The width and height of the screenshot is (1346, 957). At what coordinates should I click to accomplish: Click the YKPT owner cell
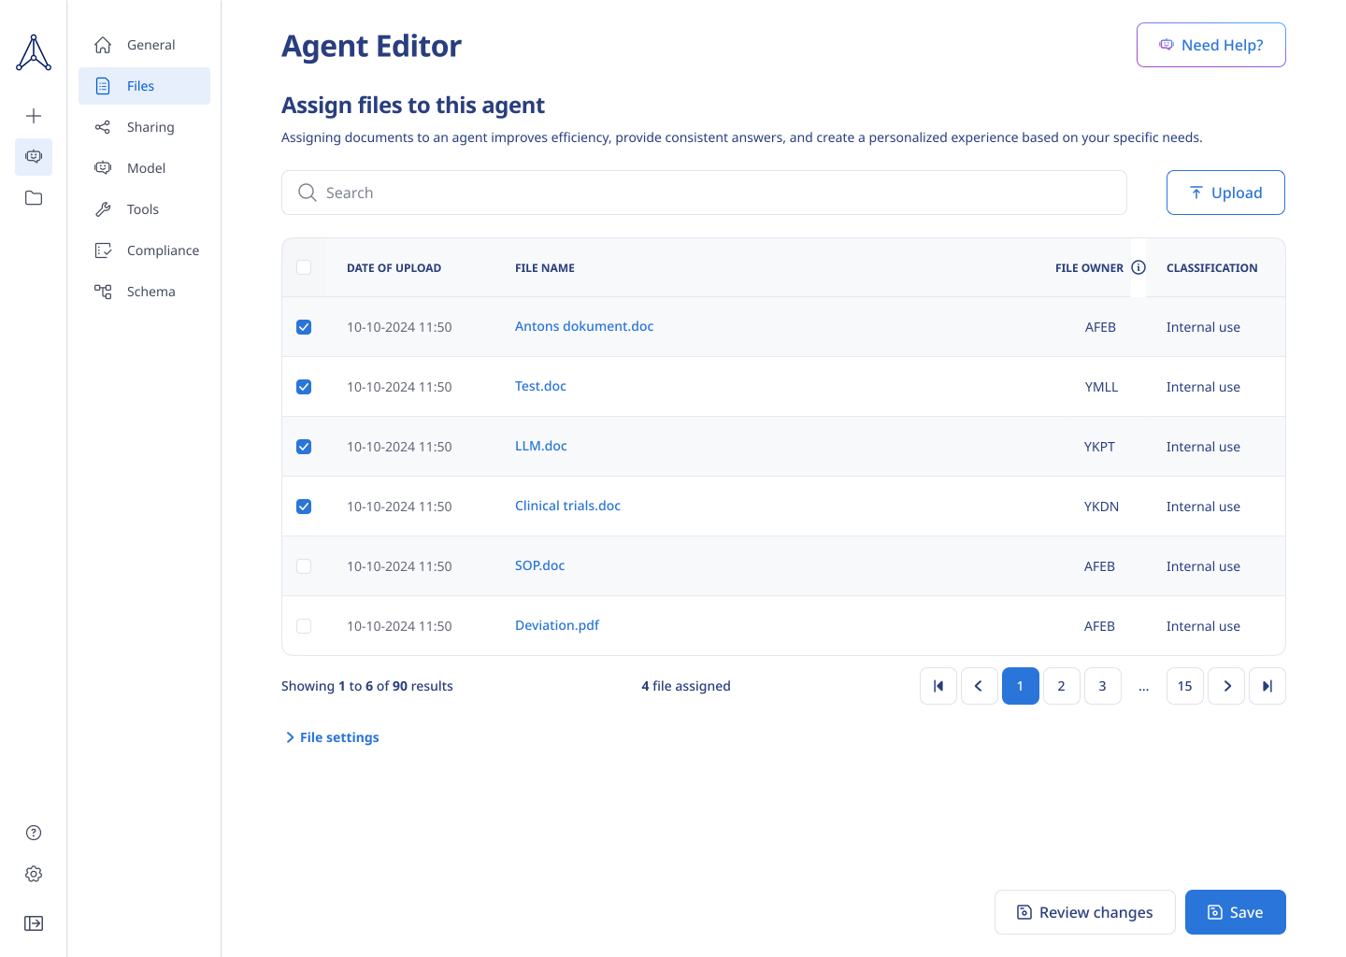[1099, 447]
